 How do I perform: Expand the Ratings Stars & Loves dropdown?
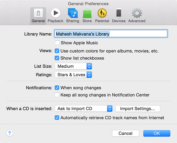pos(73,75)
